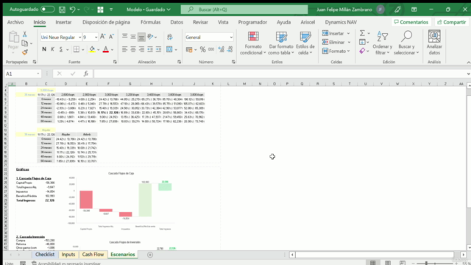Open the Insertar ribbon tab
The image size is (471, 265).
pyautogui.click(x=63, y=22)
